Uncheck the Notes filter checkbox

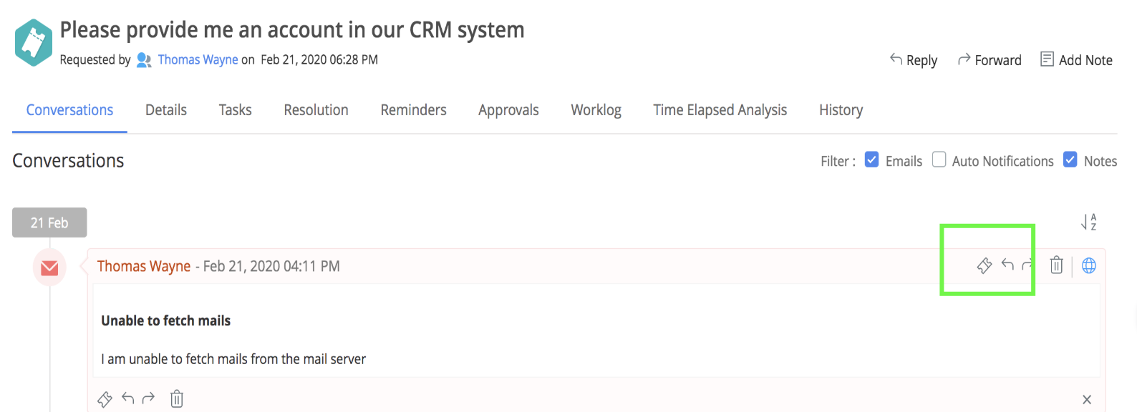pos(1070,160)
